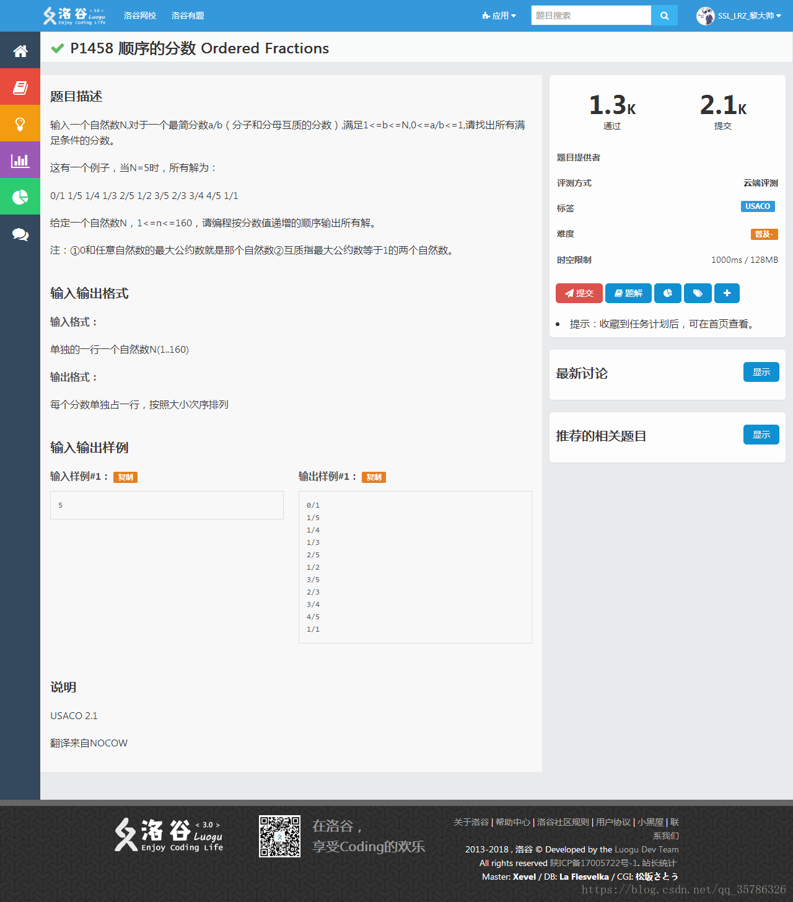Click the 1000ms / 128MB limit text

(745, 260)
